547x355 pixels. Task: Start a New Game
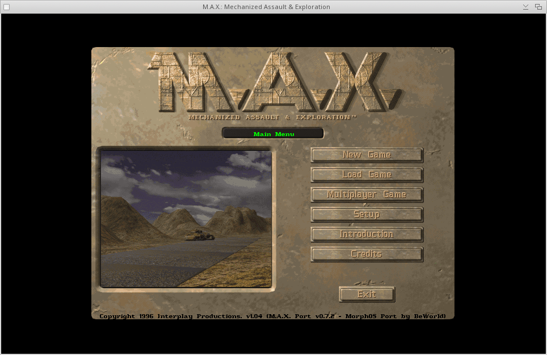[x=367, y=155]
